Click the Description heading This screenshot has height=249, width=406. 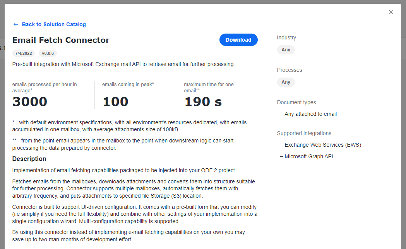pyautogui.click(x=29, y=159)
